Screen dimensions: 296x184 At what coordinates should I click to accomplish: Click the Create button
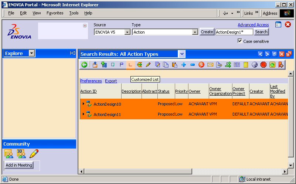[207, 32]
